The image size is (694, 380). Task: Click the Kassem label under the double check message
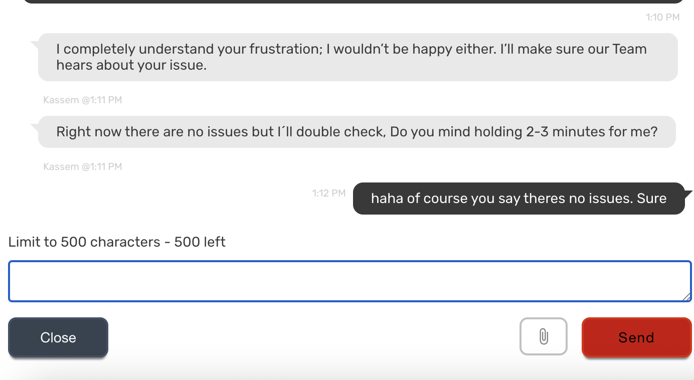pos(83,167)
